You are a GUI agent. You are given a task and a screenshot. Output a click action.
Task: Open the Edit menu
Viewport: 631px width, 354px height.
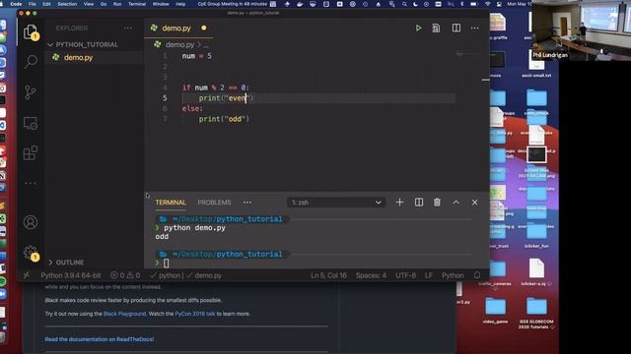point(46,4)
